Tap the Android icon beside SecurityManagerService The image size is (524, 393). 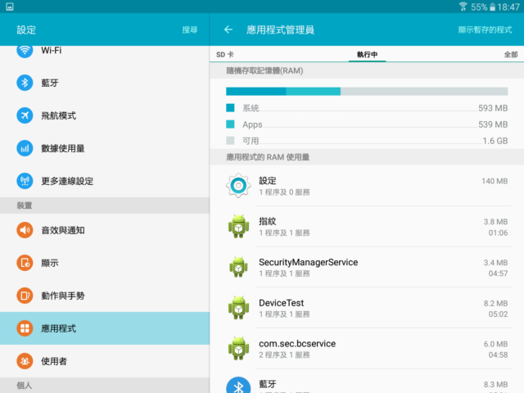pos(238,267)
